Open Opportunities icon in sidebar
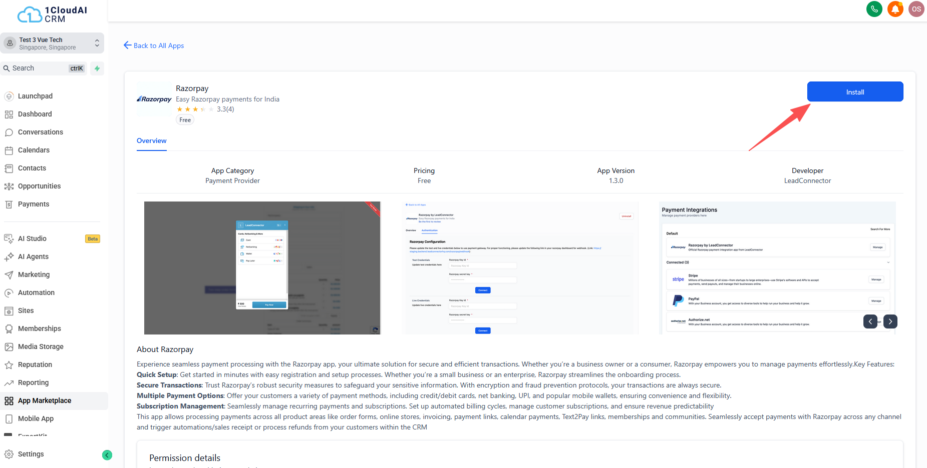 pos(9,186)
